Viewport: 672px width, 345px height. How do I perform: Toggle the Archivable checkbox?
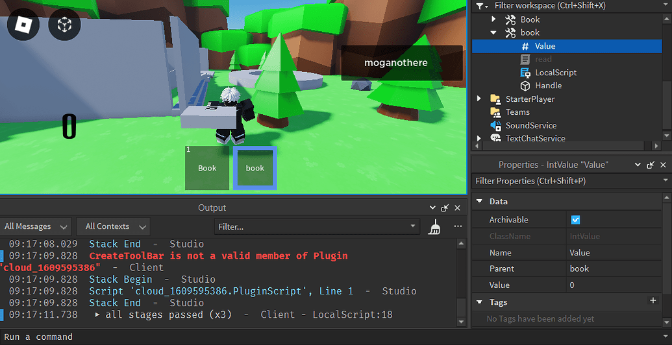click(575, 220)
